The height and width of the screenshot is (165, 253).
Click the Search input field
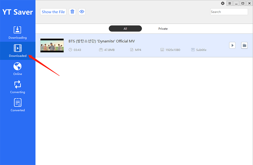[x=229, y=12]
